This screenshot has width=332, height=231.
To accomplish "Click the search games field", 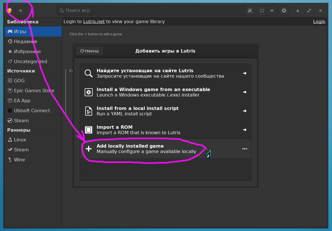I will click(x=151, y=11).
